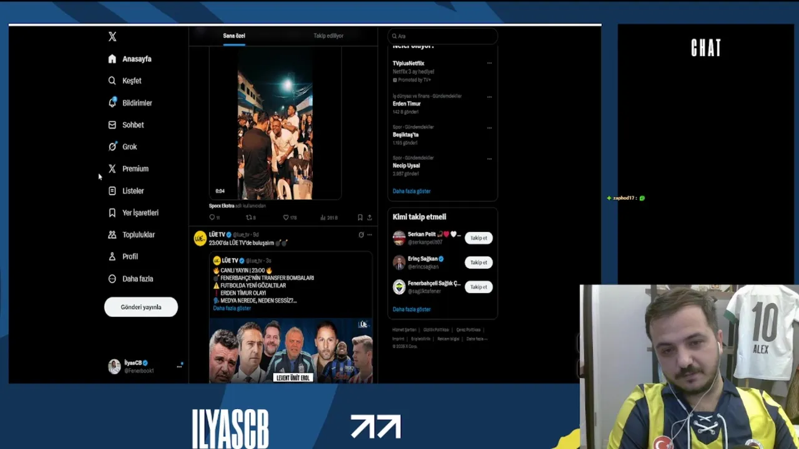This screenshot has width=799, height=449.
Task: Follow Fenerbahçeli Sağlık with Takip et
Action: pos(479,287)
